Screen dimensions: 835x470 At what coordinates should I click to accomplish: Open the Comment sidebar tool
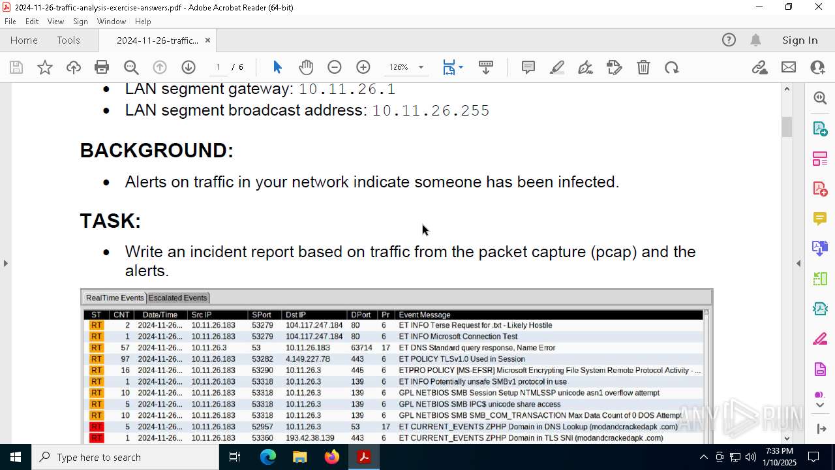pyautogui.click(x=820, y=218)
